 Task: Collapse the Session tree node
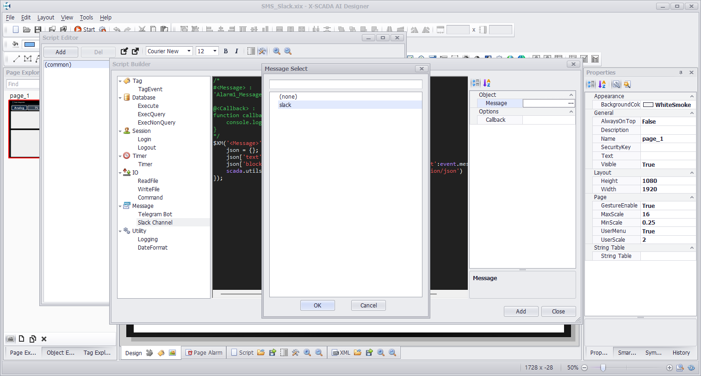tap(120, 131)
